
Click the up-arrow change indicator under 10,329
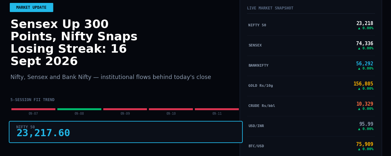click(x=366, y=109)
